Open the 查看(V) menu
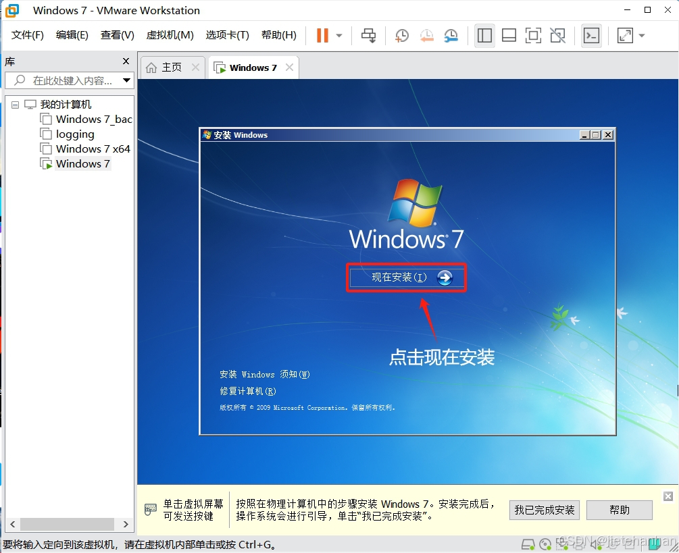 118,35
